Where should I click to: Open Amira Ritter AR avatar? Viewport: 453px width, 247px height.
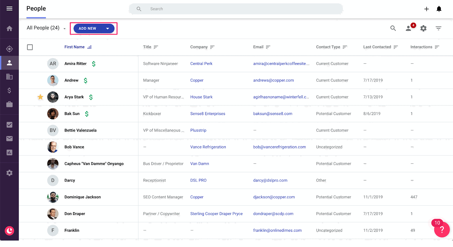(x=53, y=64)
